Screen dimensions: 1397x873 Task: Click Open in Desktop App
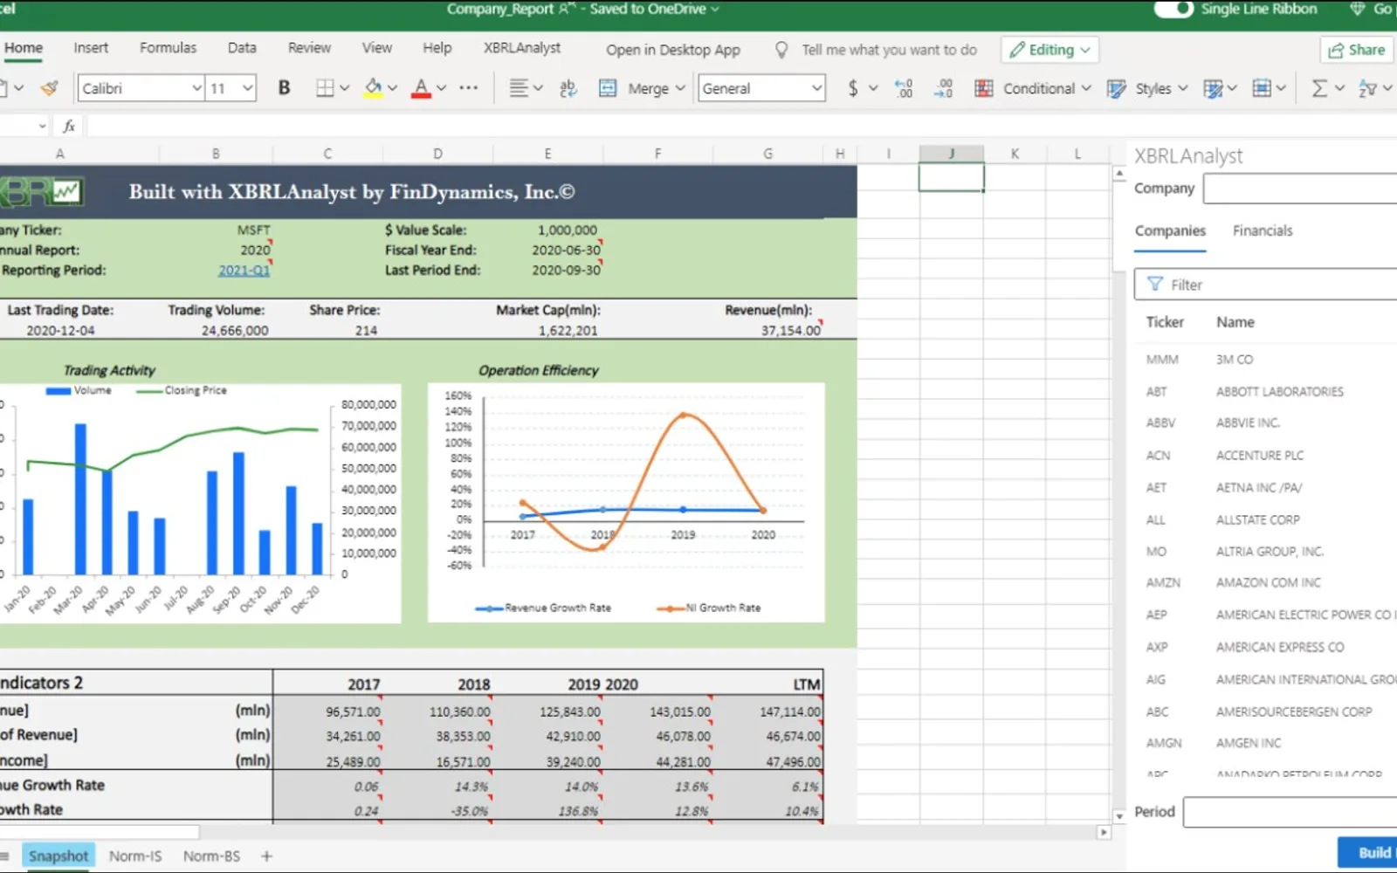click(x=673, y=50)
